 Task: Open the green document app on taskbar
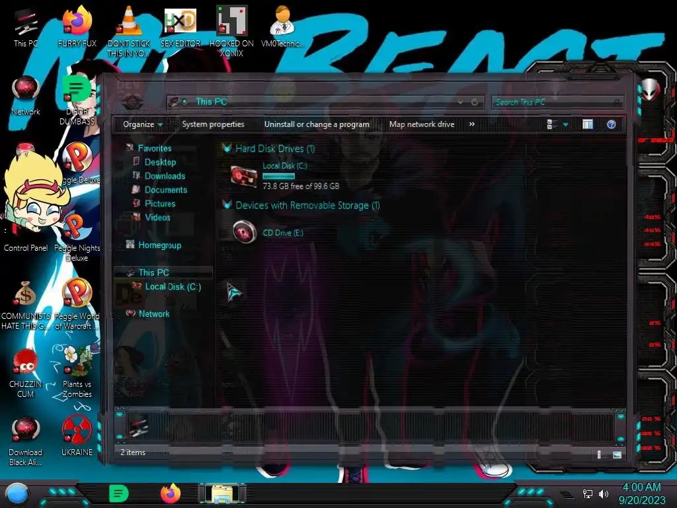pyautogui.click(x=119, y=493)
